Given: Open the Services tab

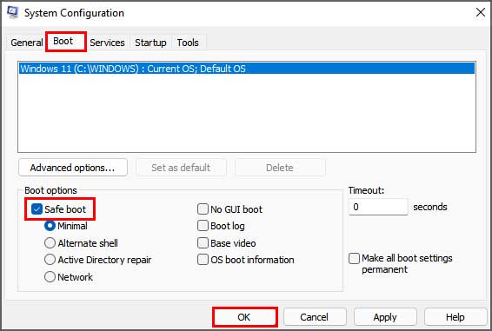Looking at the screenshot, I should [x=107, y=43].
